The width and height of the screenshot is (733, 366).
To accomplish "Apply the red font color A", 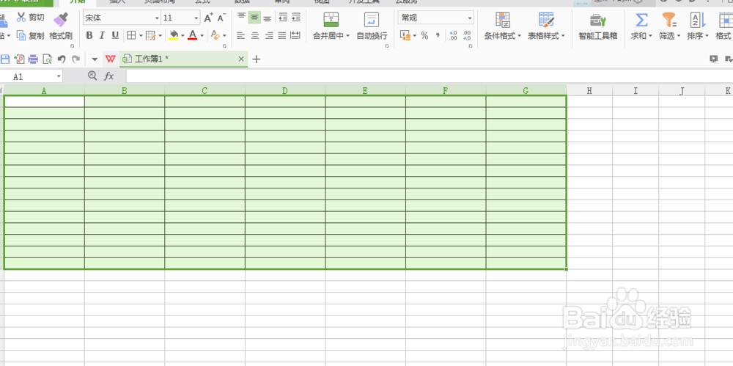I will click(192, 35).
